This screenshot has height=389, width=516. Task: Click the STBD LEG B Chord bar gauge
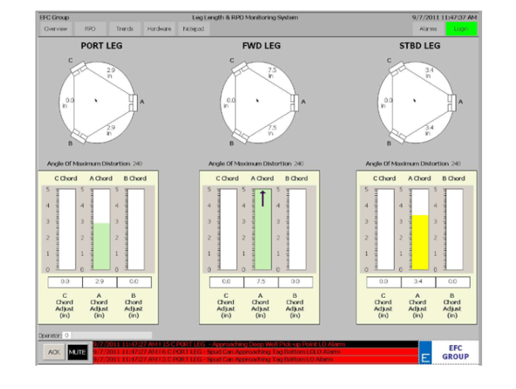(x=455, y=229)
